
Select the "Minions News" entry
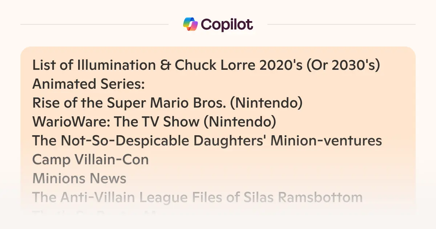point(79,178)
